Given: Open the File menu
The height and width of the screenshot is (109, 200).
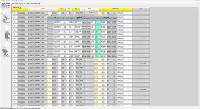Looking at the screenshot, I should click(1, 2).
